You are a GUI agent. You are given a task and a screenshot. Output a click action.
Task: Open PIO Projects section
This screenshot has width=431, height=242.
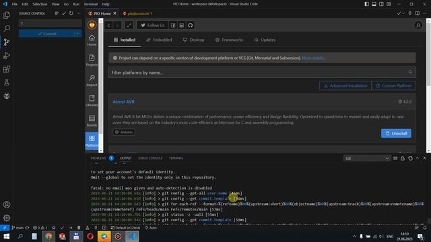pos(92,61)
